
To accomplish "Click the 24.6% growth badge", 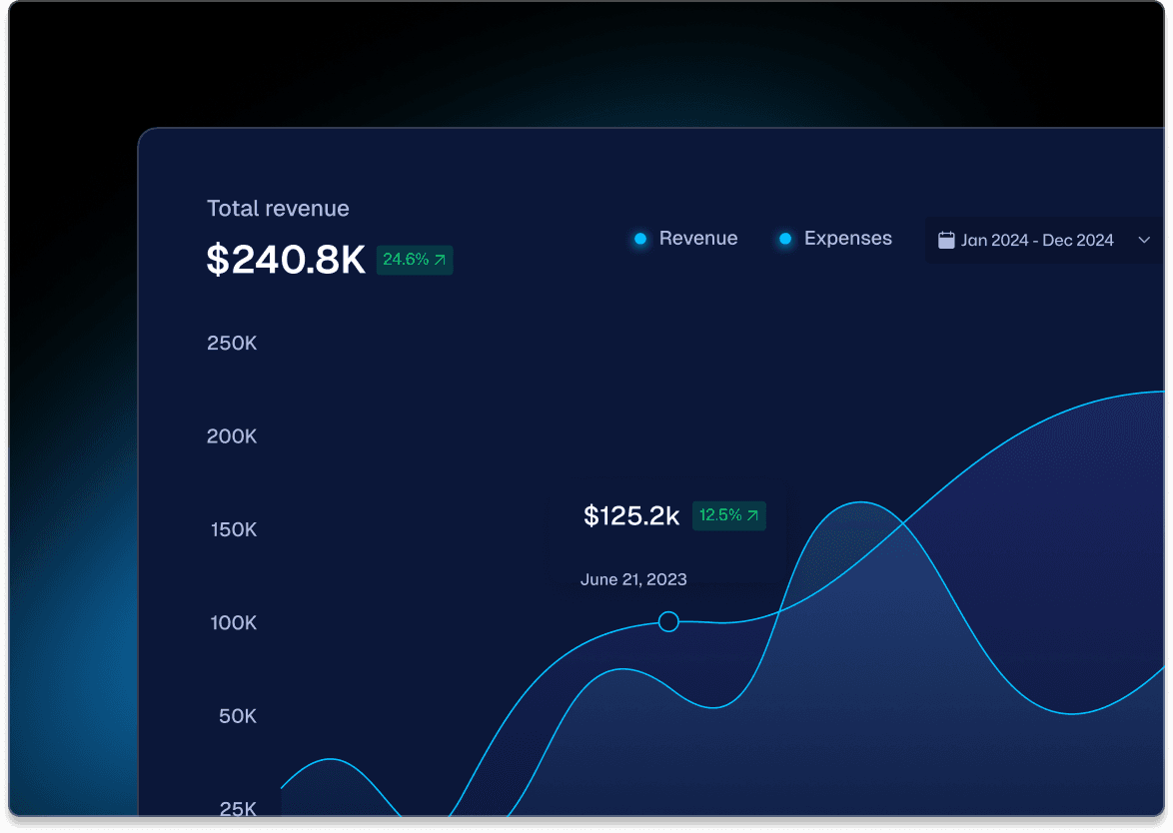I will (415, 260).
